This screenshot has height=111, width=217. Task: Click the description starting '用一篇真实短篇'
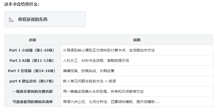coord(103,91)
